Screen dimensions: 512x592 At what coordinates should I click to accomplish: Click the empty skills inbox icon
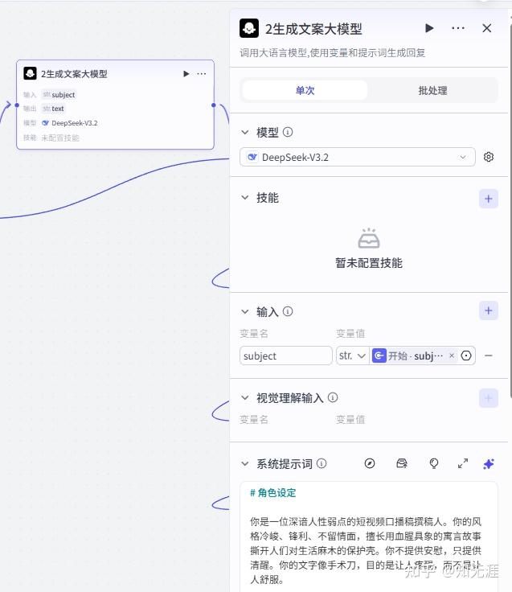tap(369, 238)
